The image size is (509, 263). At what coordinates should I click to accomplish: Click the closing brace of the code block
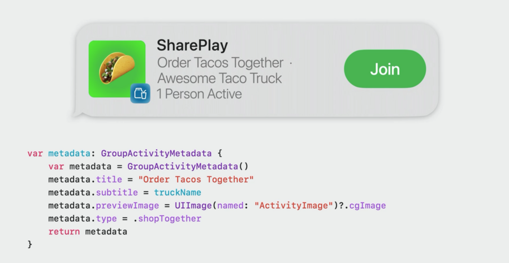(x=30, y=244)
